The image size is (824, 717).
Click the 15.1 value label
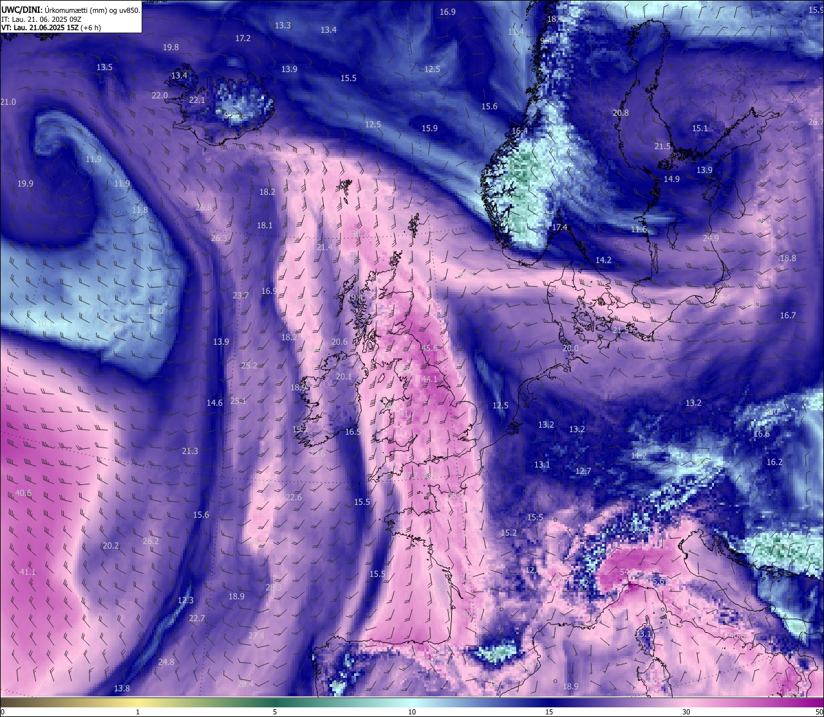pos(700,129)
